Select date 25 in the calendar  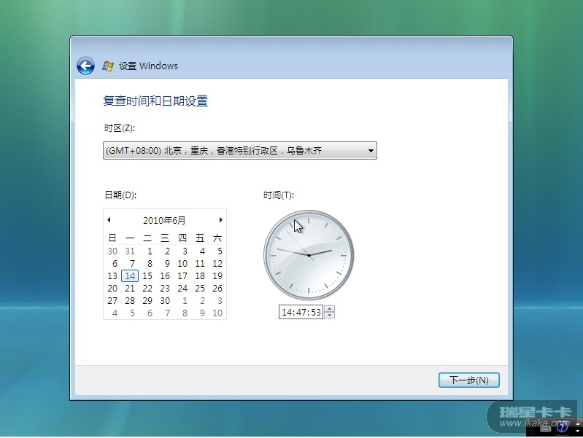tap(200, 289)
